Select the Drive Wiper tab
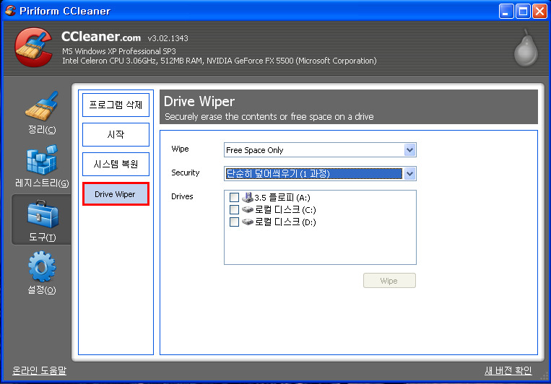This screenshot has width=551, height=384. (116, 194)
